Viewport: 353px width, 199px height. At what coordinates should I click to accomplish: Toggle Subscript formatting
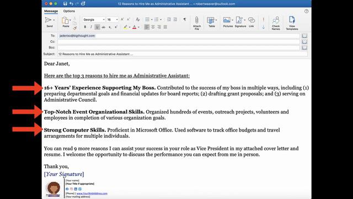[x=110, y=27]
